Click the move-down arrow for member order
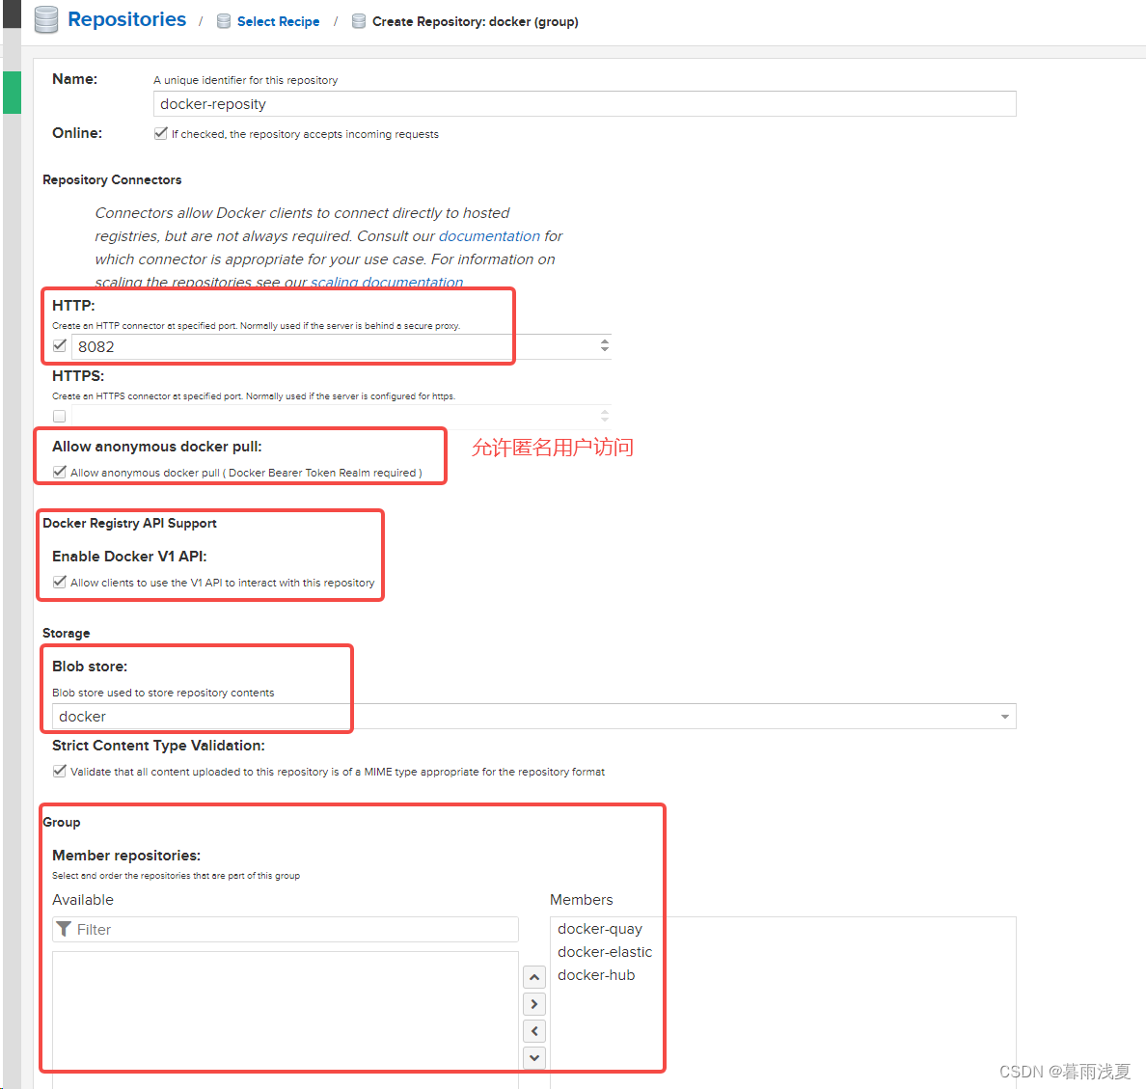The image size is (1146, 1089). 534,1058
